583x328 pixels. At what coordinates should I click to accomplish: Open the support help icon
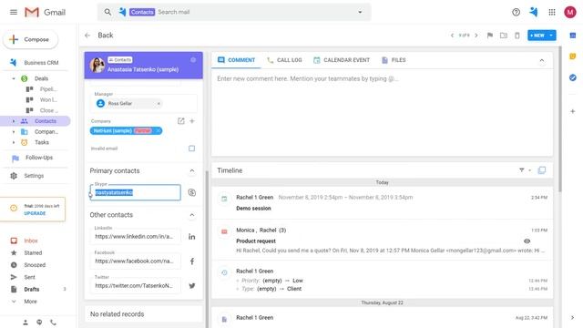point(516,12)
